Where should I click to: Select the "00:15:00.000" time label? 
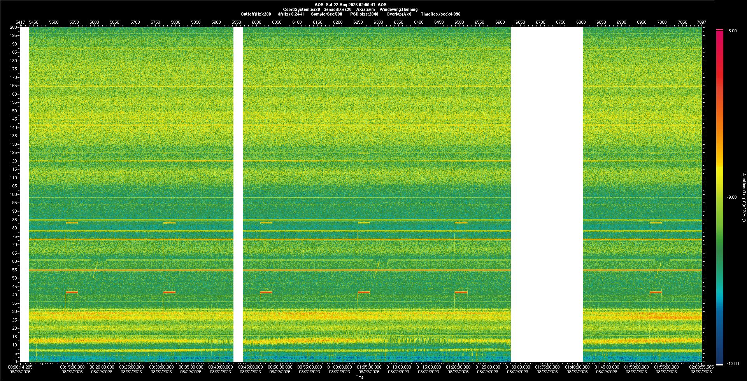(72, 367)
